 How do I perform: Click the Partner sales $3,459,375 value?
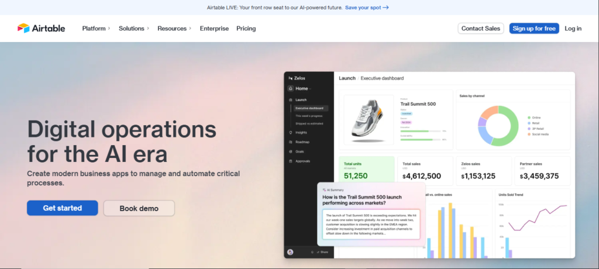point(539,176)
